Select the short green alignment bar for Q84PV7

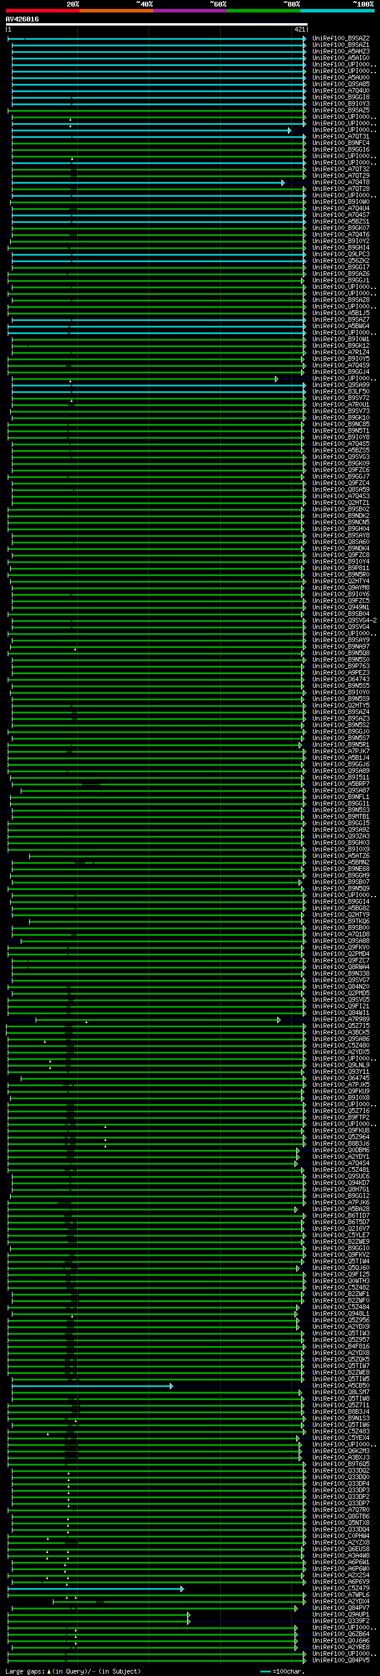[154, 1608]
